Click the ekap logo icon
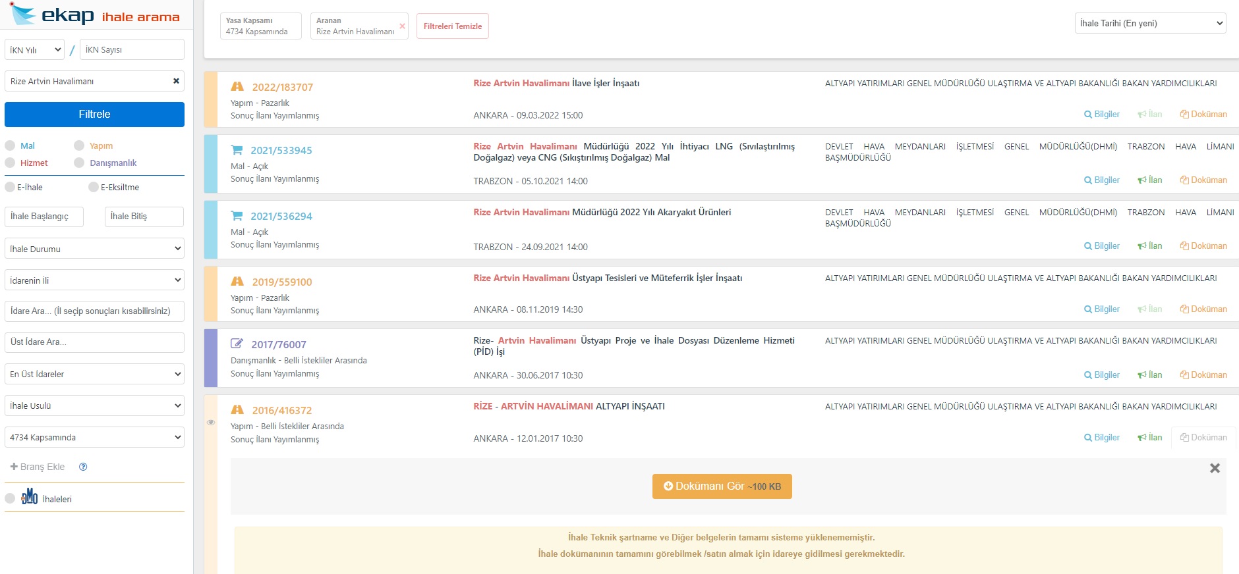 point(23,14)
